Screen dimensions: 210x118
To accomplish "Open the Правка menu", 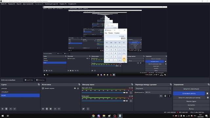I will [11, 4].
